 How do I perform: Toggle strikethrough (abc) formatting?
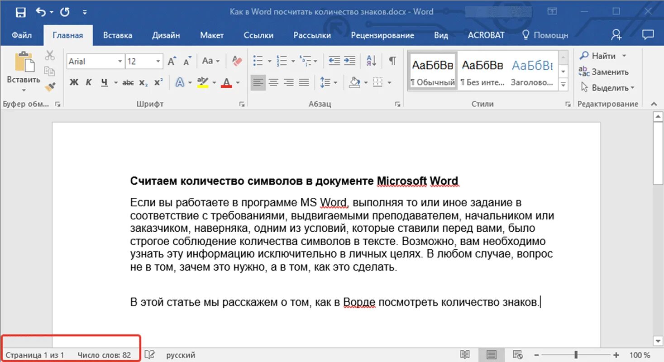point(128,82)
